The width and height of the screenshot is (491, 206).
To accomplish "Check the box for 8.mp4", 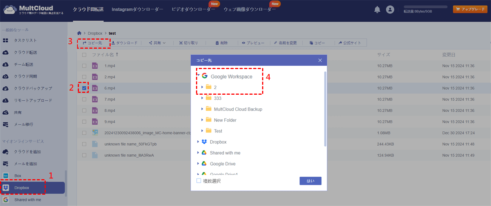I will pos(84,111).
